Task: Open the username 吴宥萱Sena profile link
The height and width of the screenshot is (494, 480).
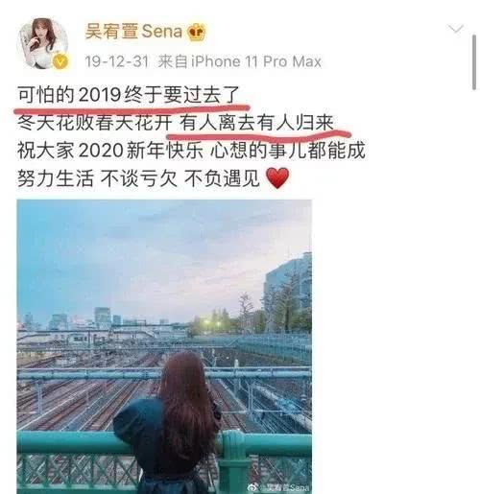Action: pyautogui.click(x=133, y=32)
